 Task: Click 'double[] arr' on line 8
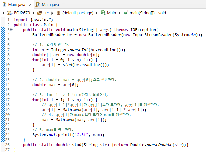click(x=46, y=55)
